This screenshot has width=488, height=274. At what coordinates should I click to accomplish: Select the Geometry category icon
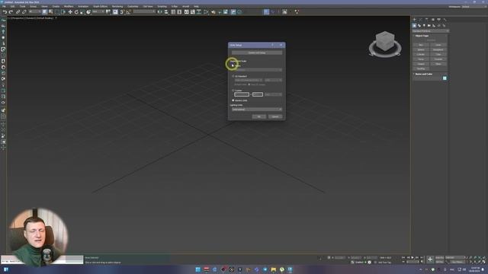(414, 25)
